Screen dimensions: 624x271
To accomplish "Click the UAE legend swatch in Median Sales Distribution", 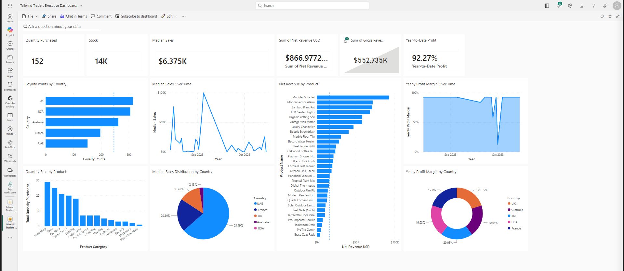I will coord(256,204).
